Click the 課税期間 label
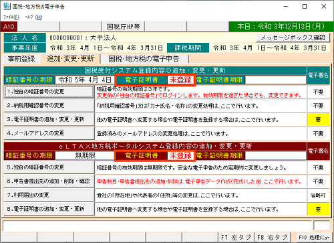This screenshot has height=243, width=334. point(188,48)
